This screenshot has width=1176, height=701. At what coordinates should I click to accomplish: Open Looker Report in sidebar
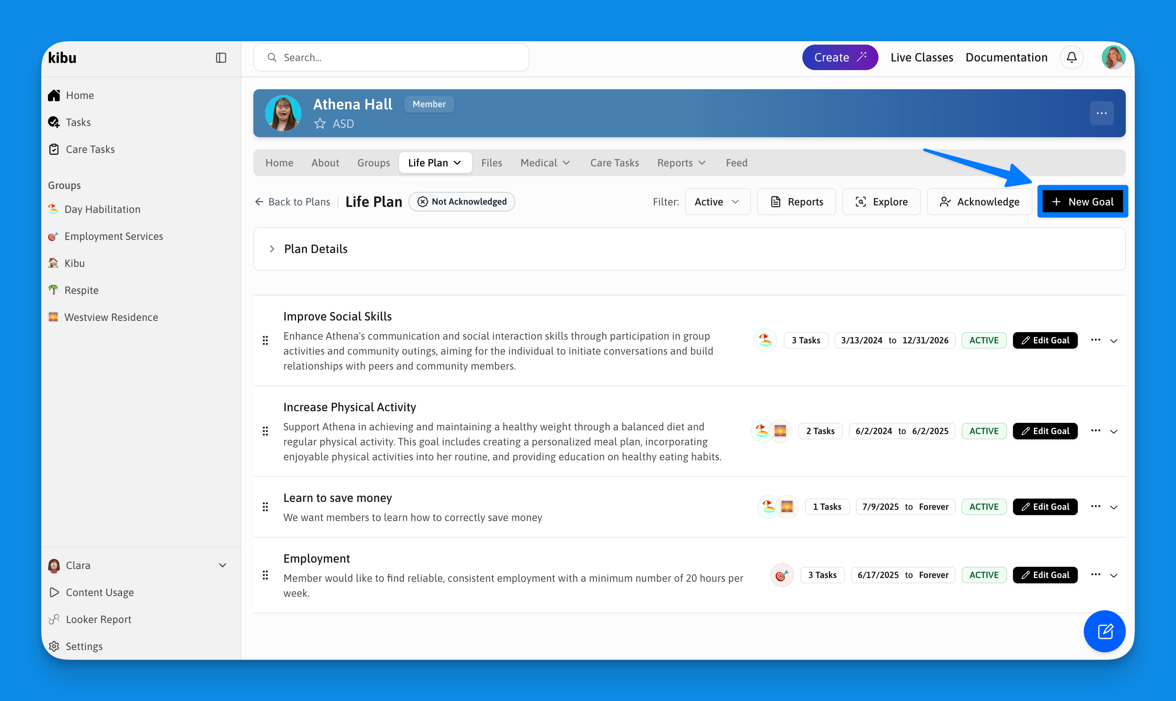point(90,619)
